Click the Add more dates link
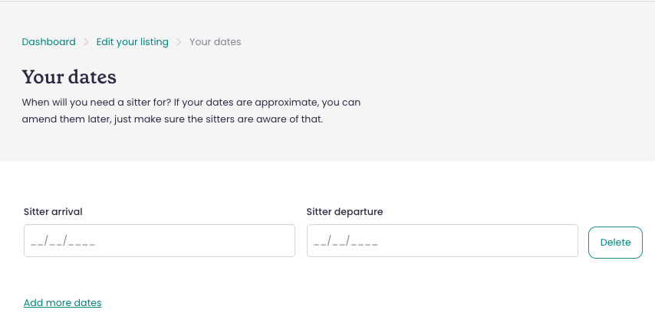Screen dimensions: 655x326 click(63, 302)
